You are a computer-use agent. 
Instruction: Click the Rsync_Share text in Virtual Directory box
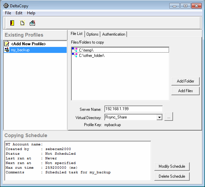116,117
